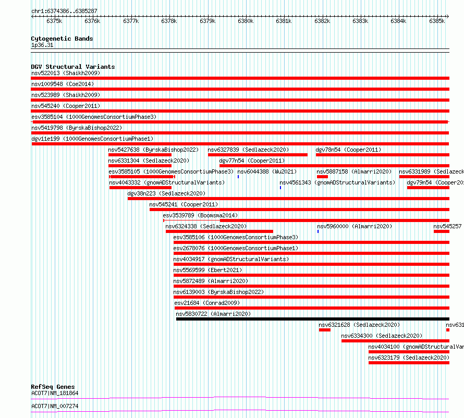Click nsv6331304 (Sedlazeck2020) label
This screenshot has width=464, height=418.
(149, 161)
